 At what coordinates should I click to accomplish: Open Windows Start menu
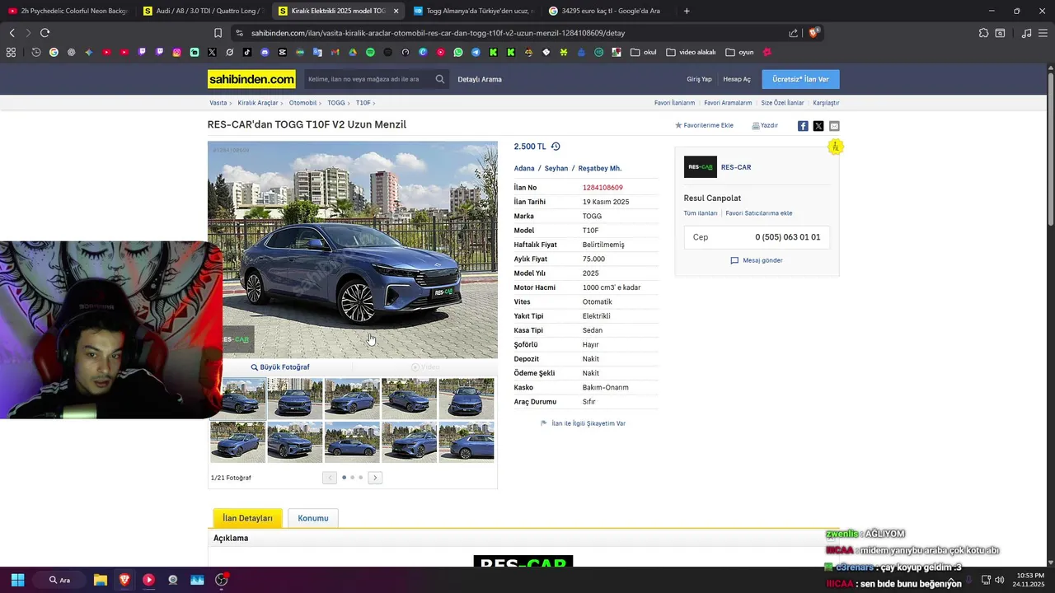[17, 580]
